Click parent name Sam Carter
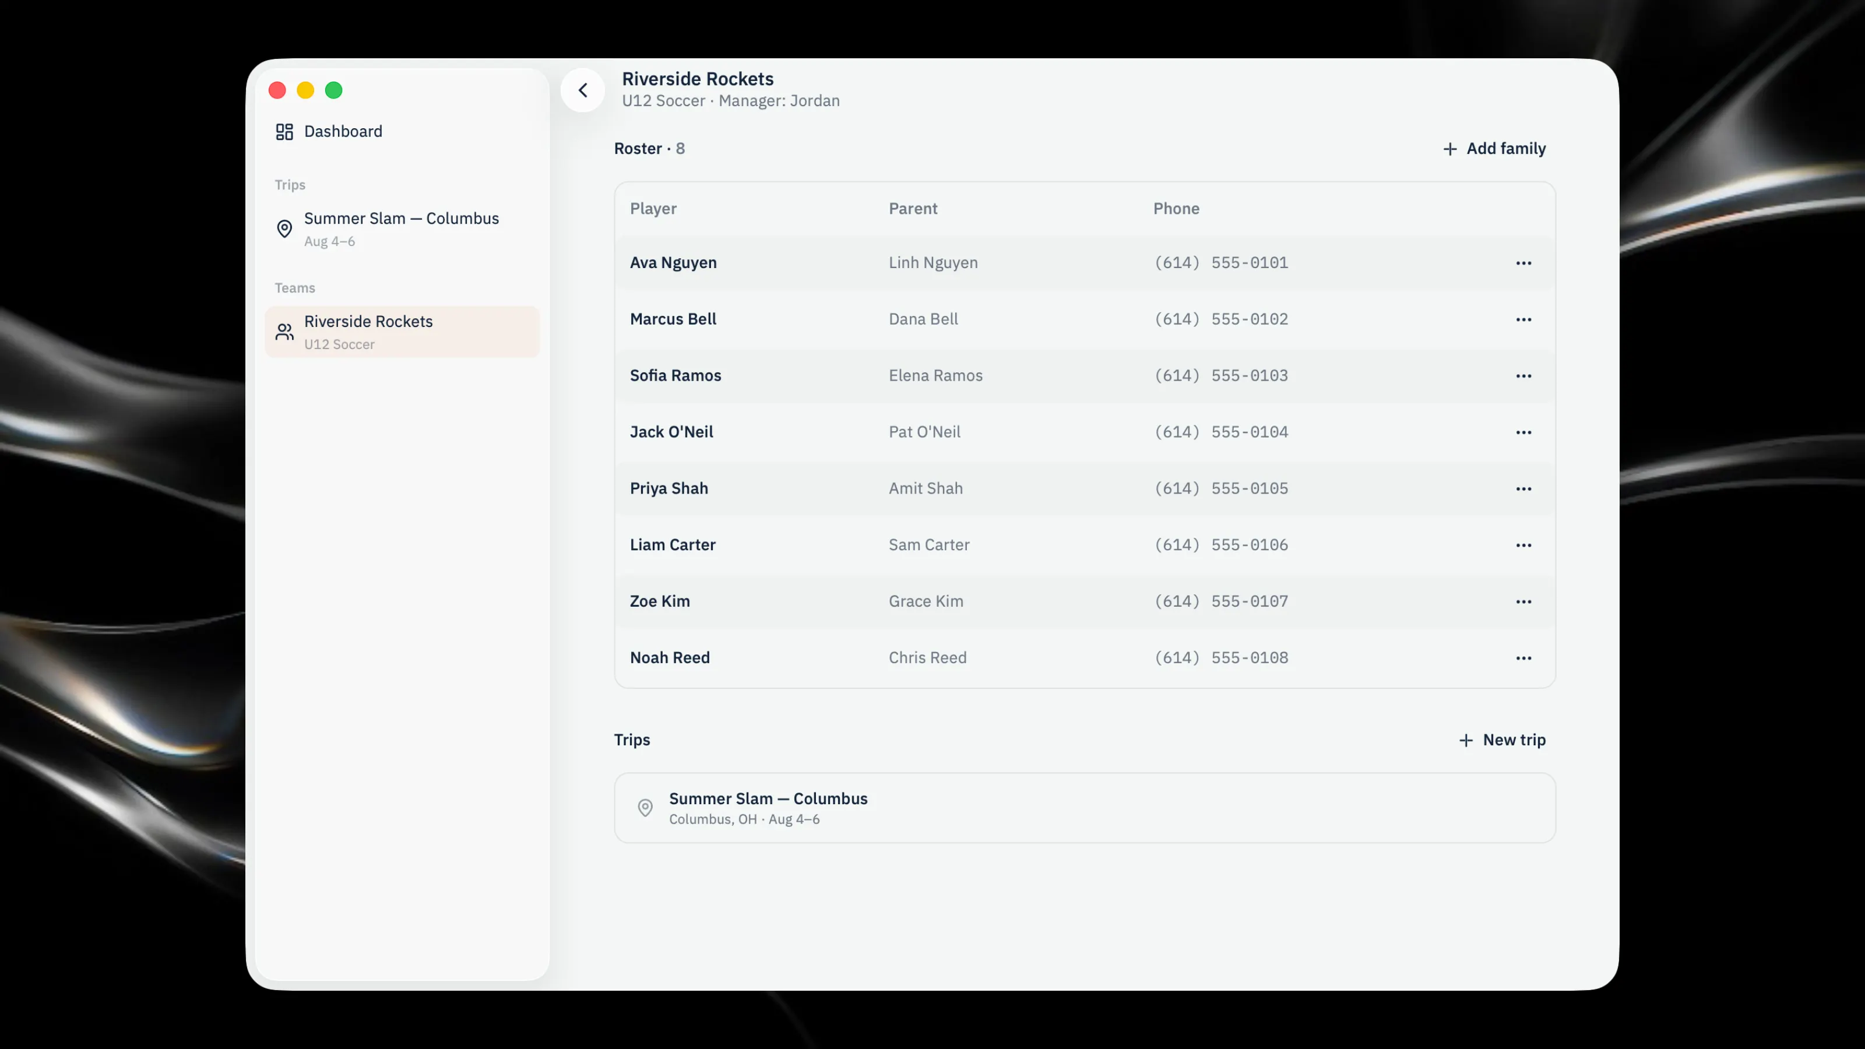This screenshot has height=1049, width=1865. click(929, 545)
